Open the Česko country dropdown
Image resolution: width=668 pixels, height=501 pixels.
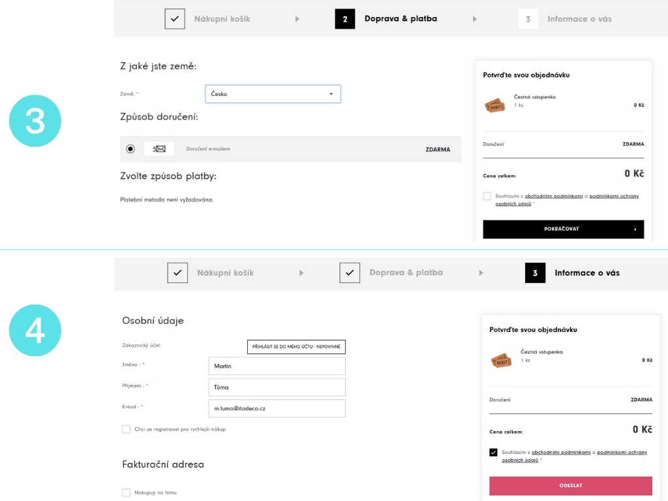273,94
